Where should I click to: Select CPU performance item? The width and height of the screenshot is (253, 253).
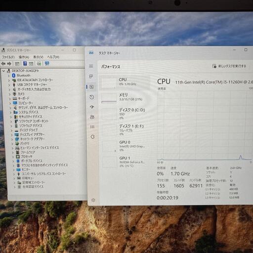tap(125, 83)
